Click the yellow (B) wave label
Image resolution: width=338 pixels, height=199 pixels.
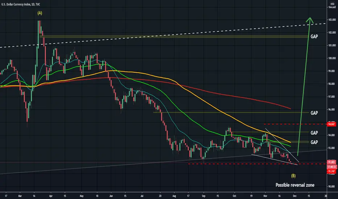[x=293, y=176]
